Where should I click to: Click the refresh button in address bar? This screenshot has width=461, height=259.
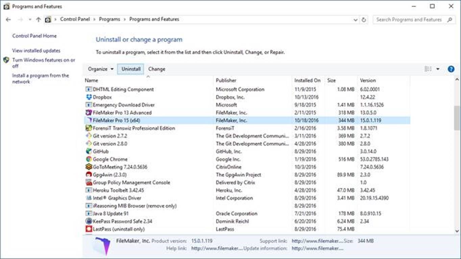[x=364, y=20]
